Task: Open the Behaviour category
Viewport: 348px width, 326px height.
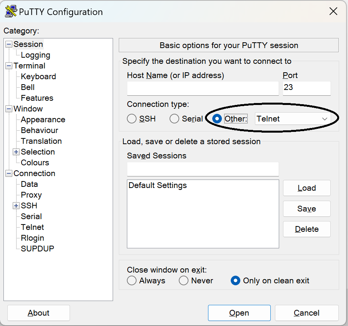Action: tap(40, 130)
